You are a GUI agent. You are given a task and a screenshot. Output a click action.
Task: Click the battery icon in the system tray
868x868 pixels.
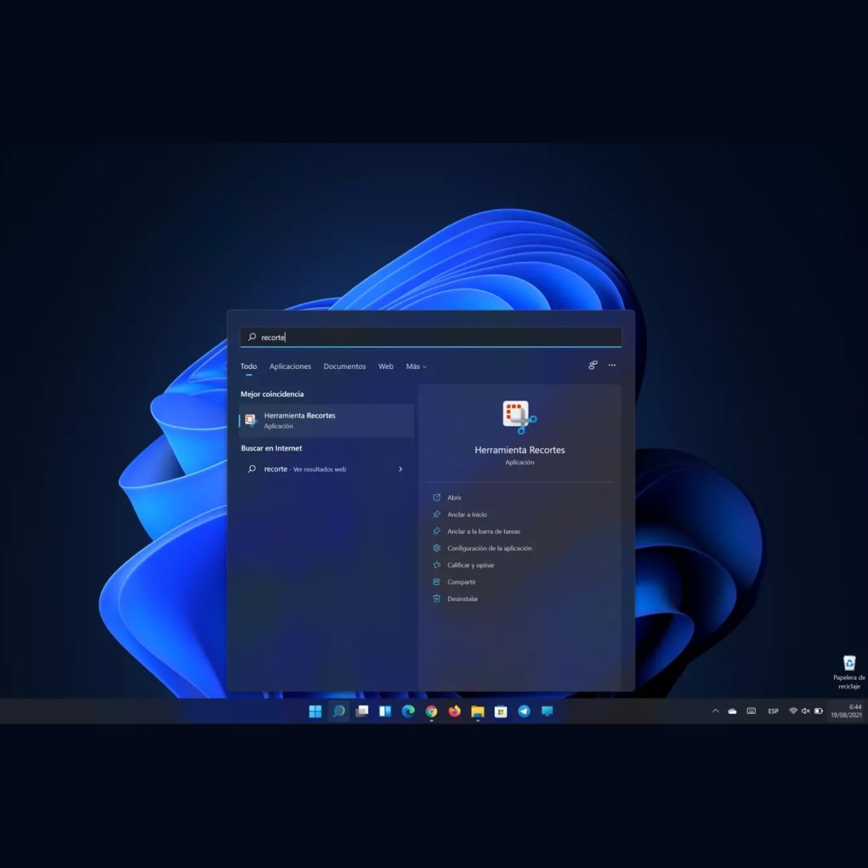coord(819,711)
